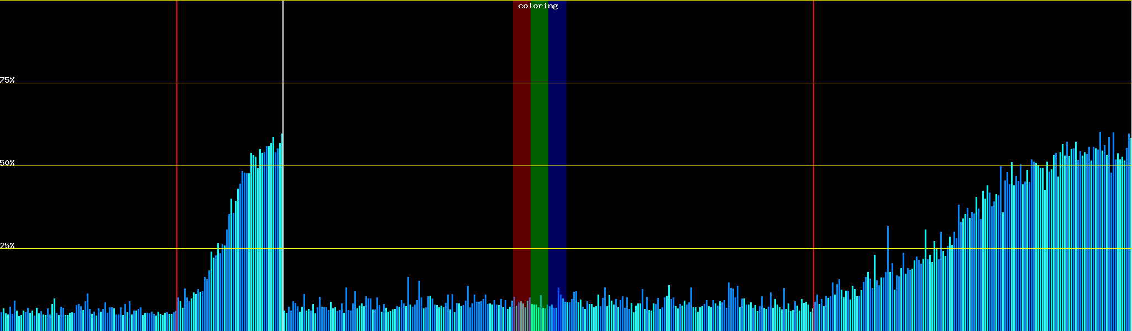This screenshot has height=331, width=1132.
Task: Click the 75% yellow gridline
Action: coord(663,83)
